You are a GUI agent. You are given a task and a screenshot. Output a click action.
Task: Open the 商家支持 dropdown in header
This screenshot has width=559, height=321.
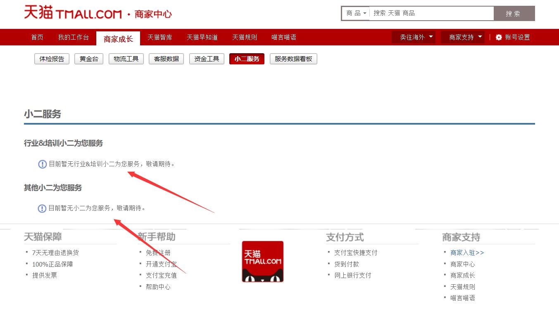coord(462,37)
